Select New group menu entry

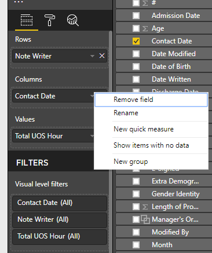click(x=151, y=162)
